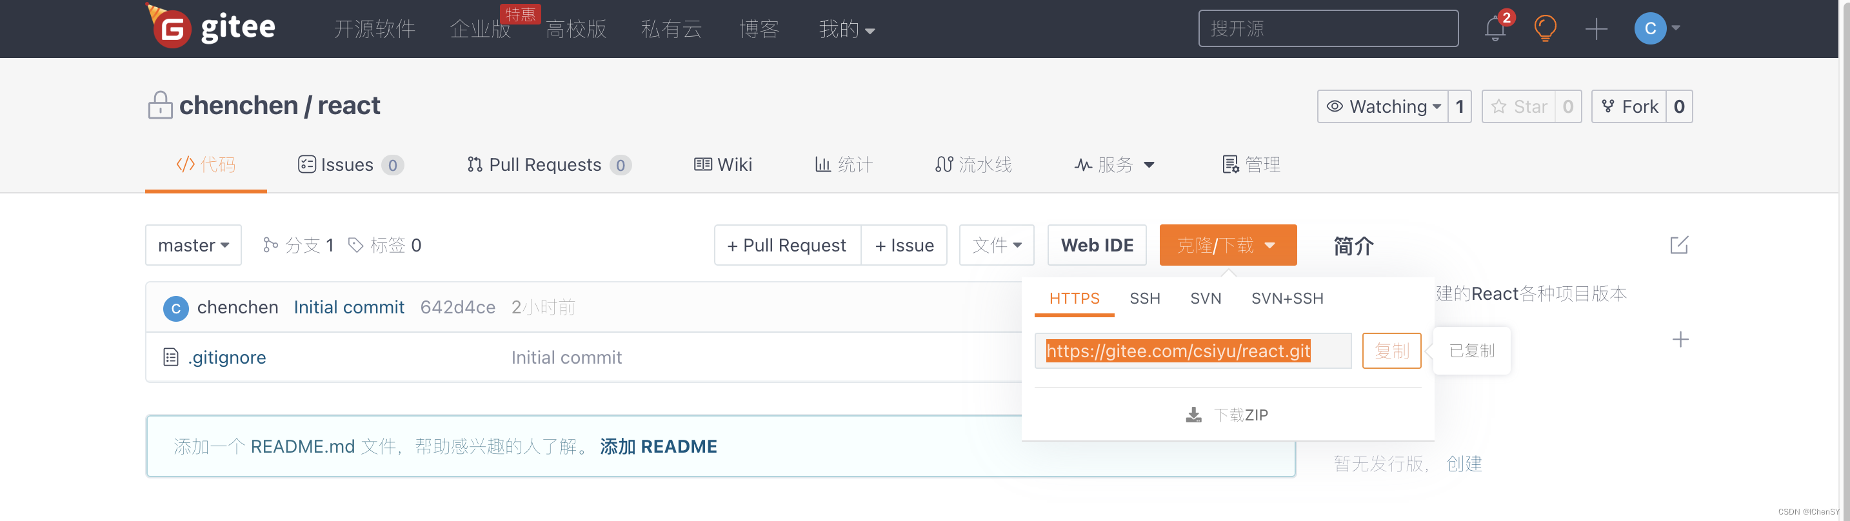Image resolution: width=1850 pixels, height=521 pixels.
Task: Focus the 搜开源 search box
Action: coord(1328,29)
